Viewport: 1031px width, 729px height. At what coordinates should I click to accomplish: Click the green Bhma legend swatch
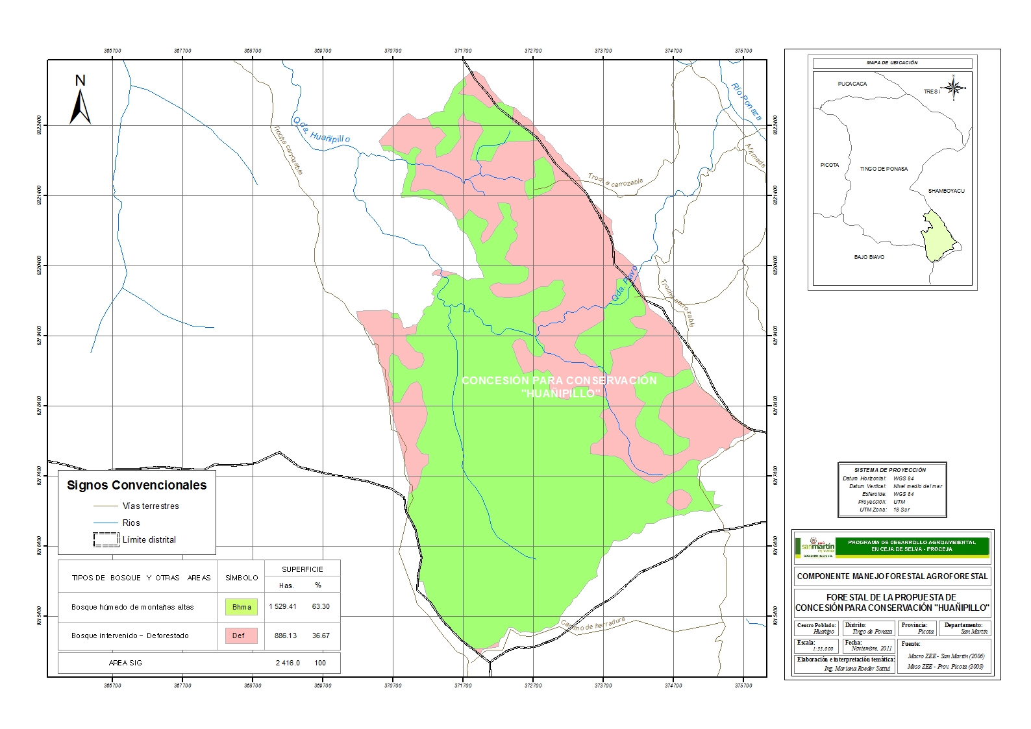click(242, 607)
